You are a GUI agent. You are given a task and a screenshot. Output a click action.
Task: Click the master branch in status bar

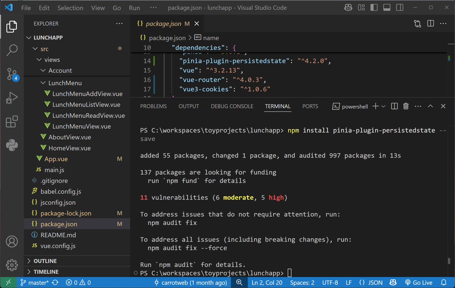click(x=34, y=282)
